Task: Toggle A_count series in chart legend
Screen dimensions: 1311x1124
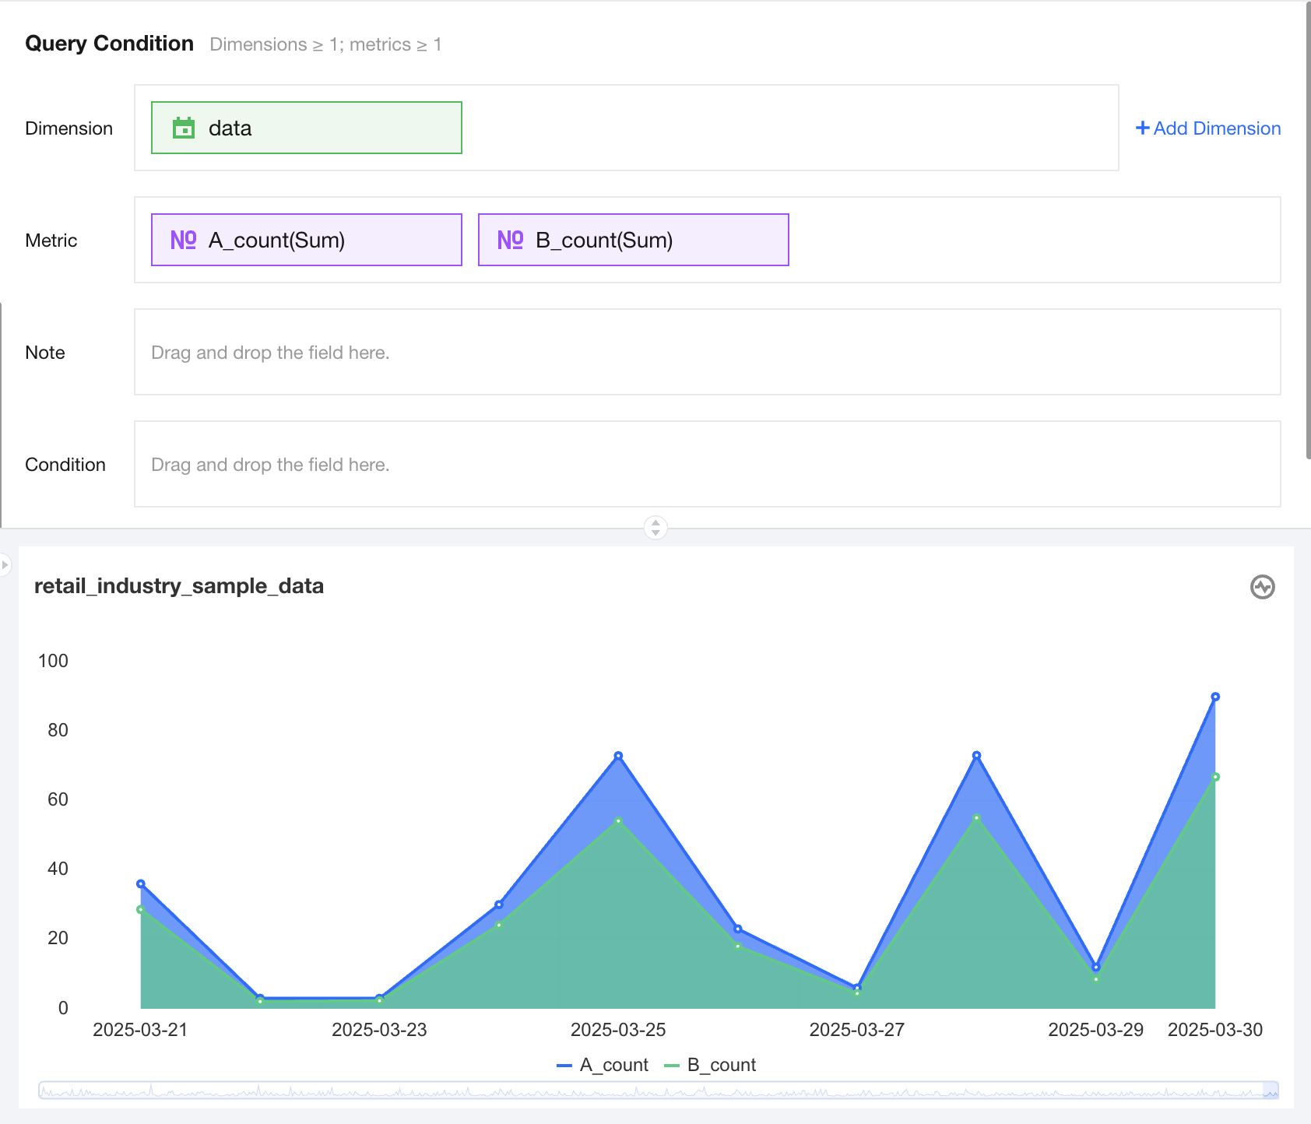Action: 603,1065
